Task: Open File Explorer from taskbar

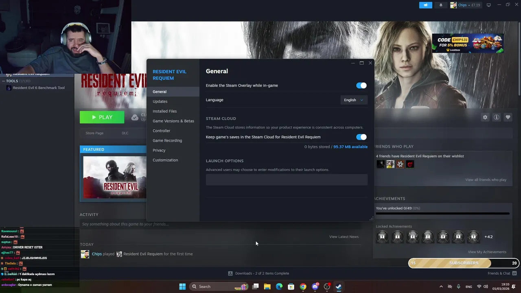Action: click(267, 286)
